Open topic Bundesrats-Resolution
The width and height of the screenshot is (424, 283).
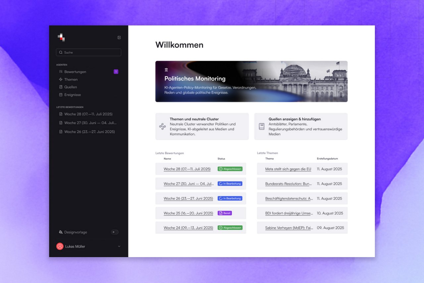tap(289, 184)
